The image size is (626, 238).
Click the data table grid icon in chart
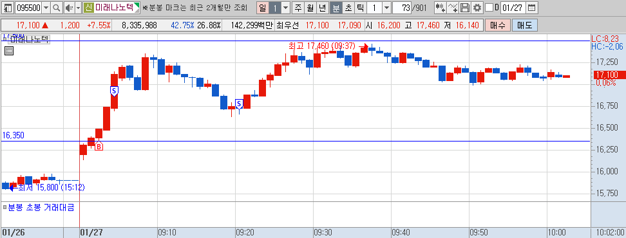(x=9, y=51)
